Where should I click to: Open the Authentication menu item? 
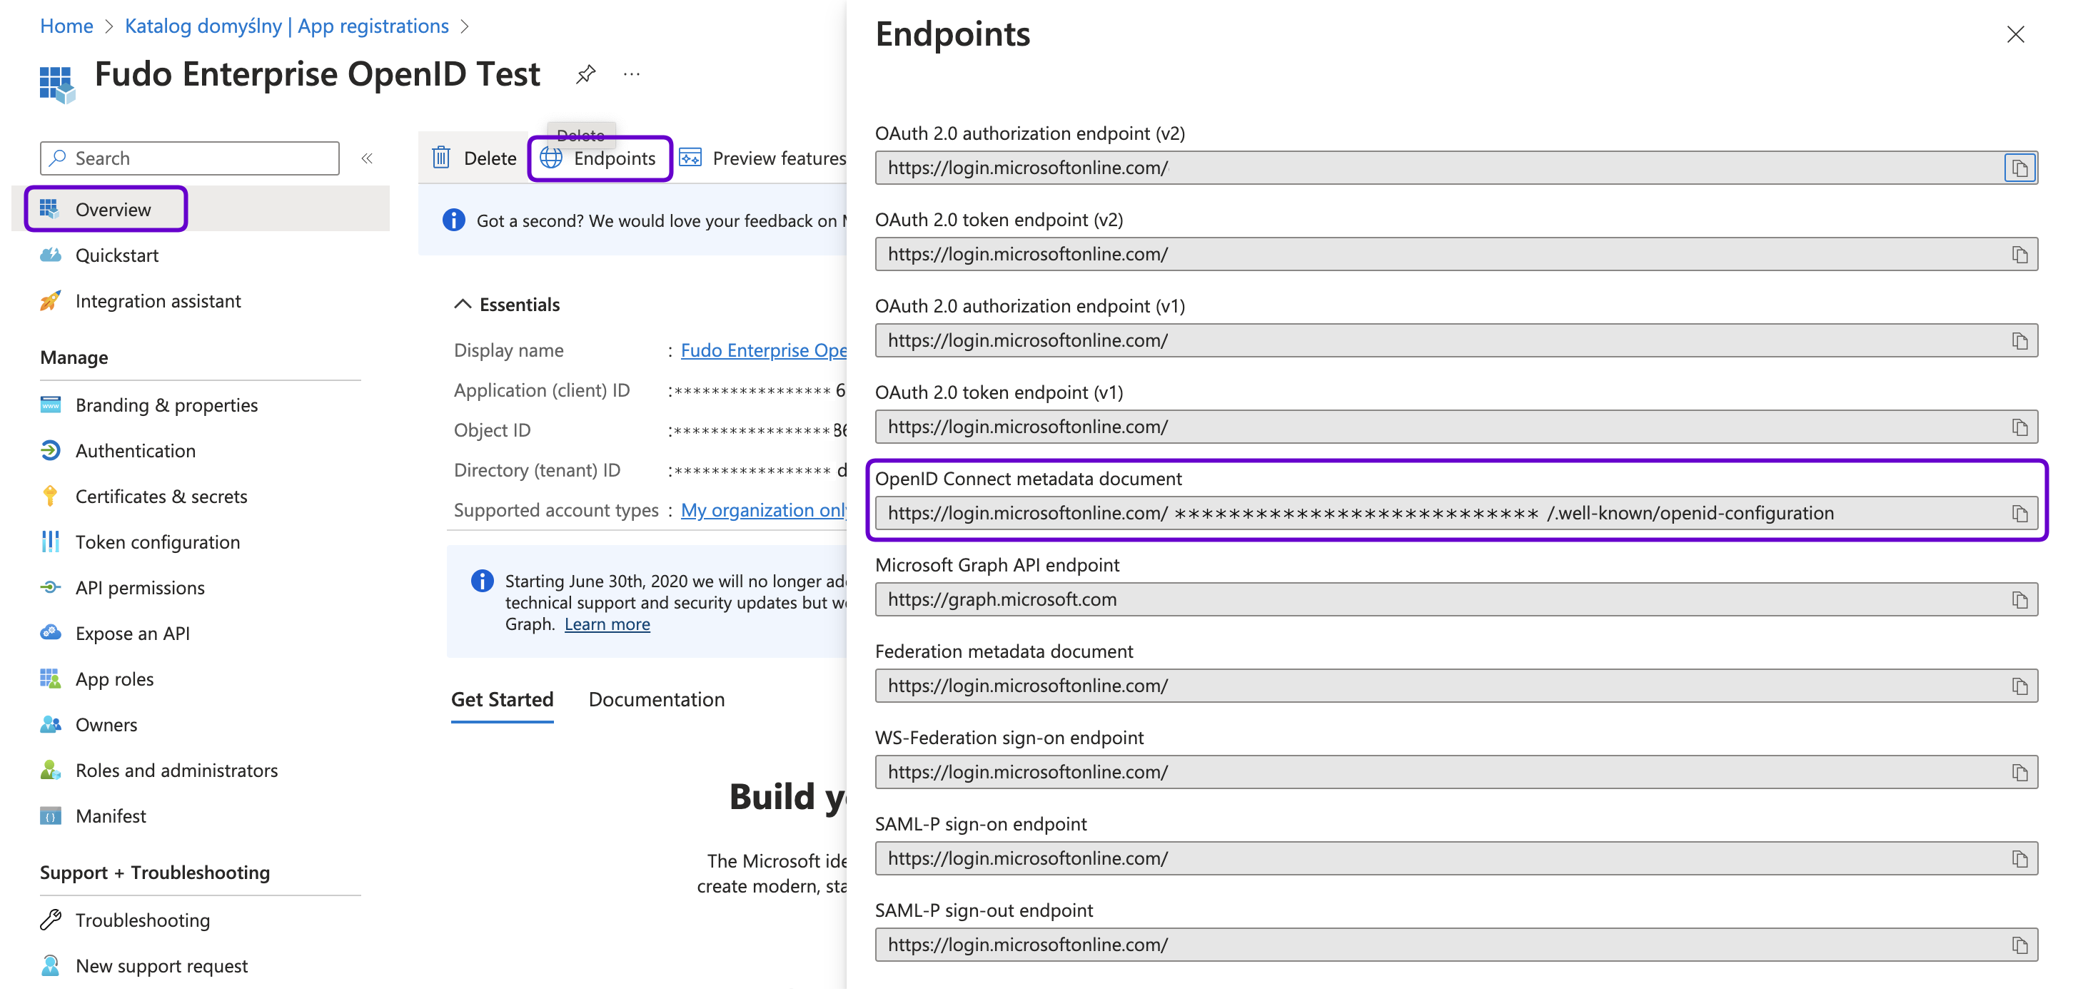[135, 451]
